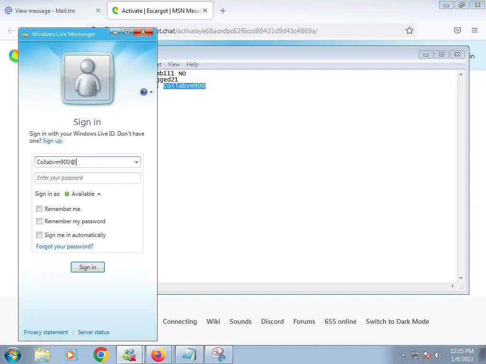
Task: Open the Notepad Help menu
Action: click(x=192, y=64)
